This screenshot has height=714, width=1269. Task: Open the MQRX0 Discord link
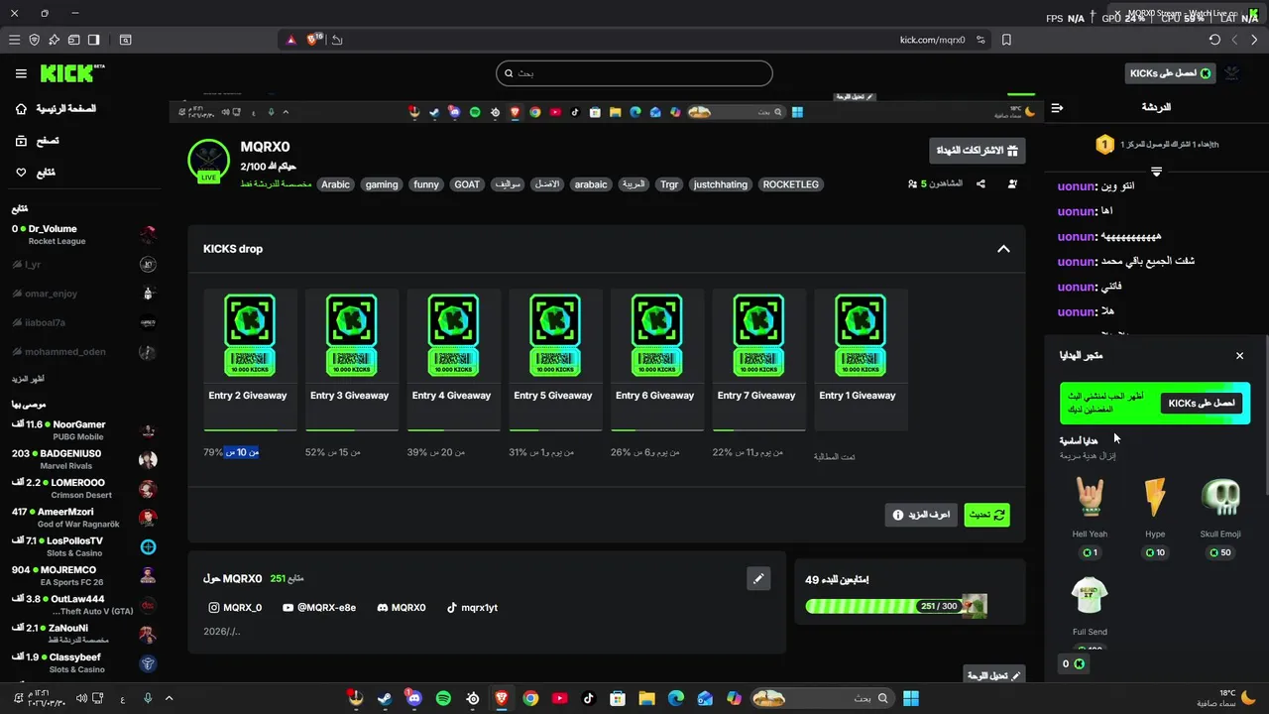[401, 607]
